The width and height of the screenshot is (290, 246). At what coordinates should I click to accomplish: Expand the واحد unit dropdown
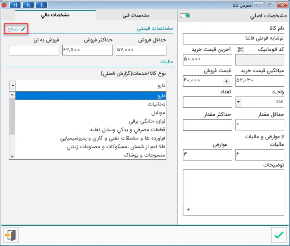239,102
